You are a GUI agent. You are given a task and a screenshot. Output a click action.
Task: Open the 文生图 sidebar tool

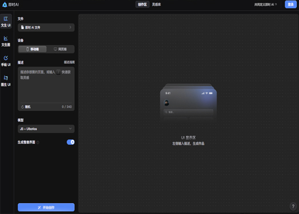pyautogui.click(x=6, y=41)
